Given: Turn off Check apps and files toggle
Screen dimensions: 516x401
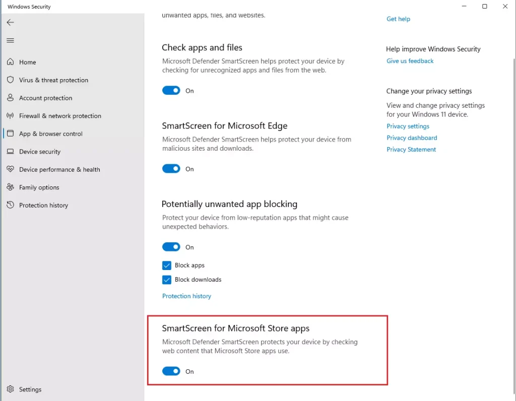Looking at the screenshot, I should coord(171,91).
